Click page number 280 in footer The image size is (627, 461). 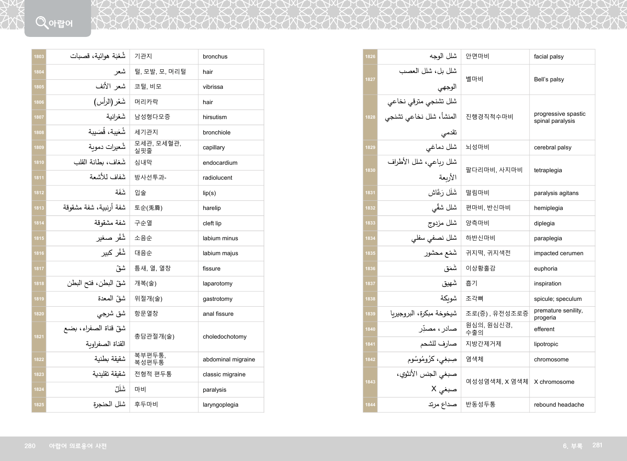(30, 446)
